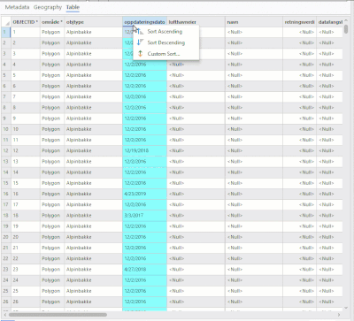Choose Sort Descending from context menu
The width and height of the screenshot is (354, 321).
(166, 42)
